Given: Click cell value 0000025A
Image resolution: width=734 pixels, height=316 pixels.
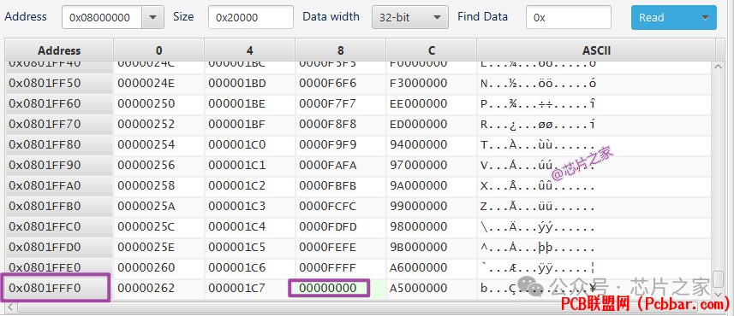Looking at the screenshot, I should (146, 207).
